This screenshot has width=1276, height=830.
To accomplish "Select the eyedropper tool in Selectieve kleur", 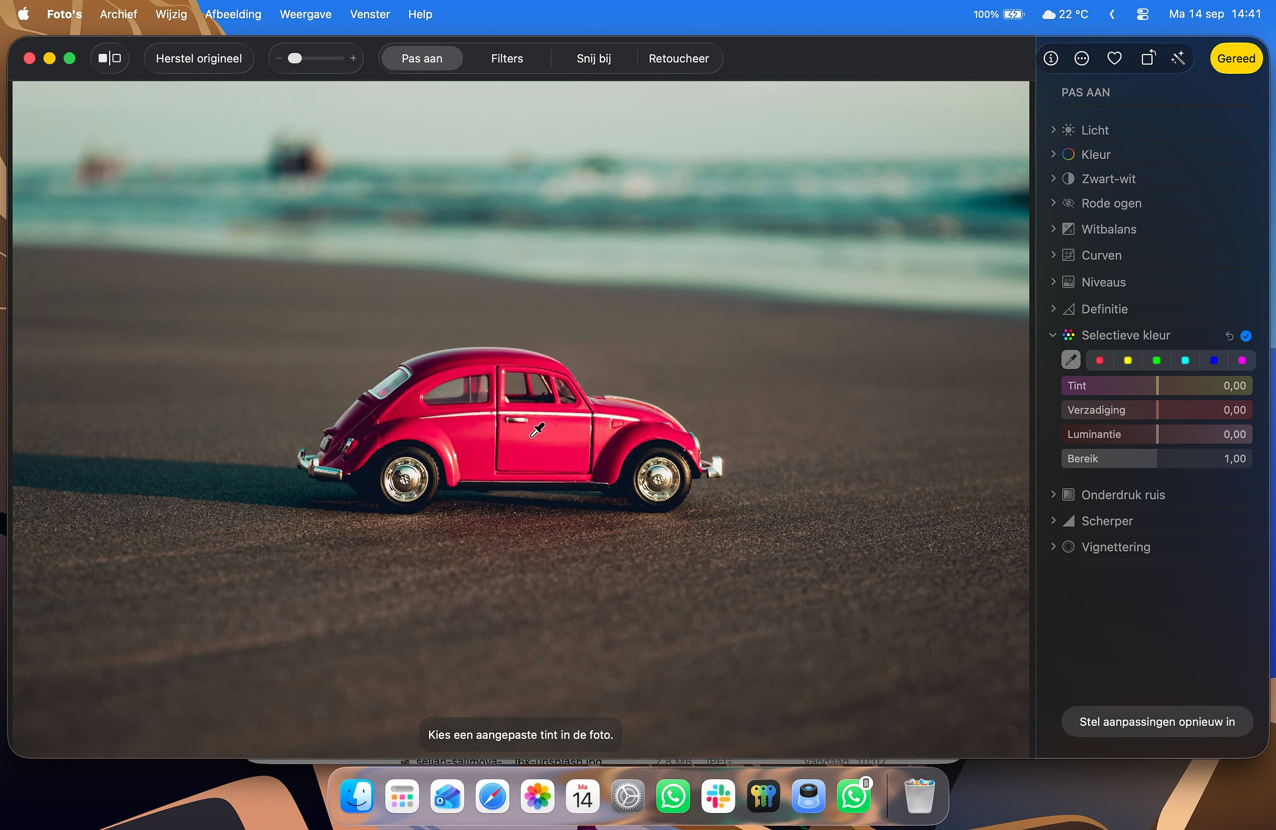I will pyautogui.click(x=1070, y=360).
